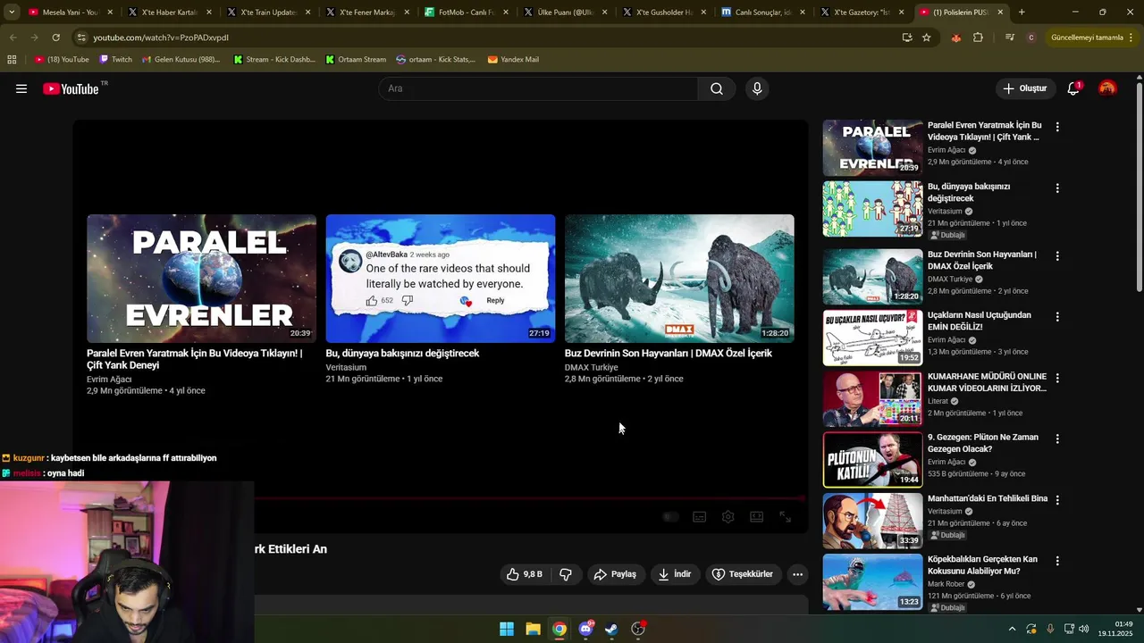This screenshot has width=1144, height=643.
Task: Open more actions ellipsis below video
Action: [x=798, y=574]
